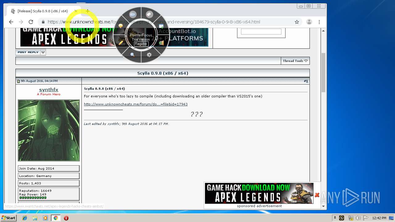Viewport: 395px width, 222px height.
Task: Click the page scroll up arrow
Action: (323, 31)
